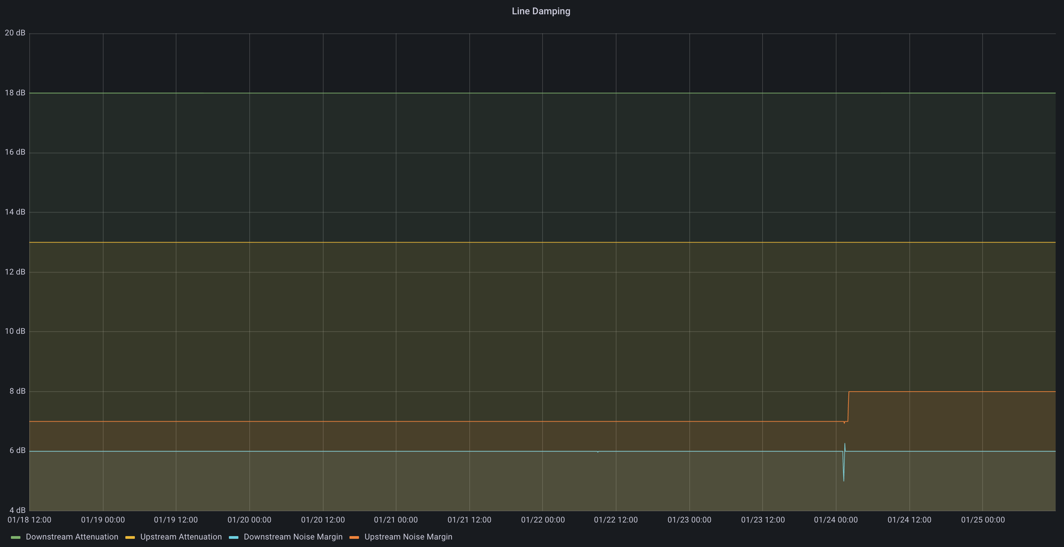Image resolution: width=1064 pixels, height=547 pixels.
Task: Toggle the Downstream Noise Margin series label
Action: pos(293,537)
